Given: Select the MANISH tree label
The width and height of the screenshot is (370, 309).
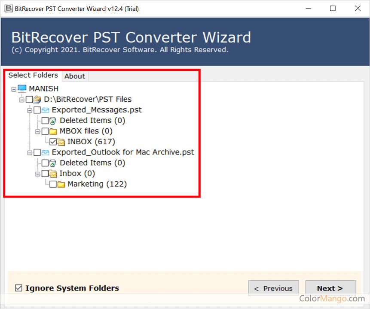Looking at the screenshot, I should click(44, 88).
